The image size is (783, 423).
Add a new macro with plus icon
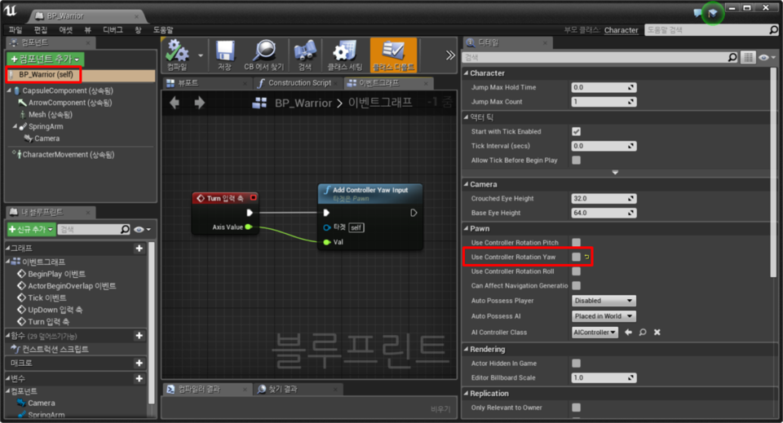(139, 364)
